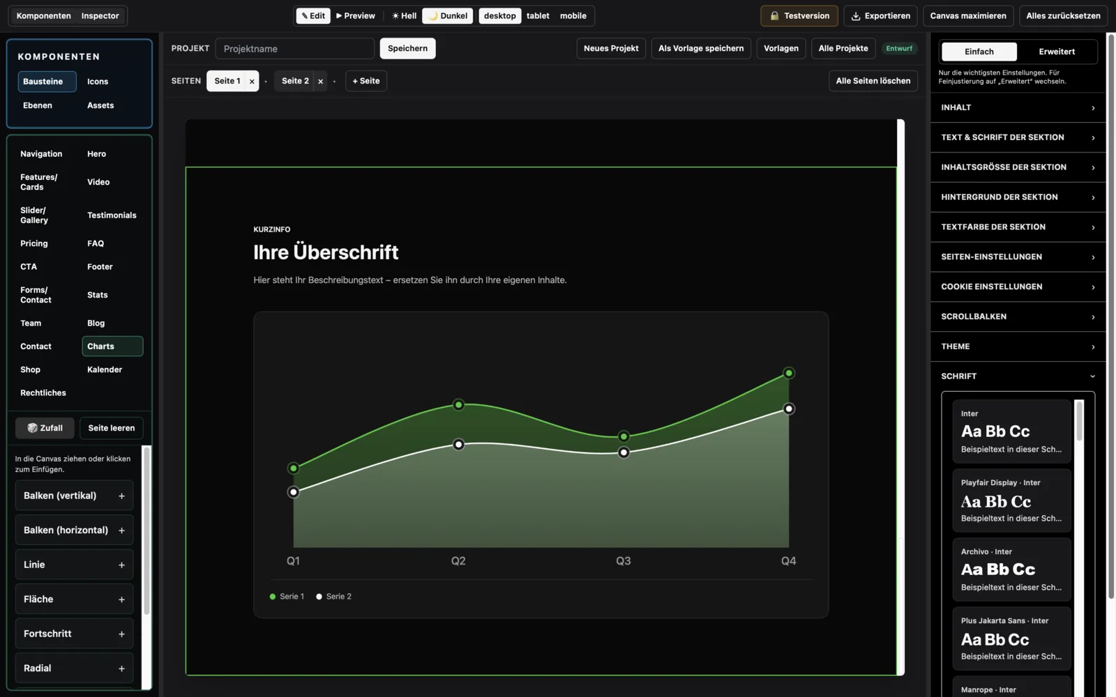Click the Q4 green data point on chart
1116x697 pixels.
coord(789,374)
